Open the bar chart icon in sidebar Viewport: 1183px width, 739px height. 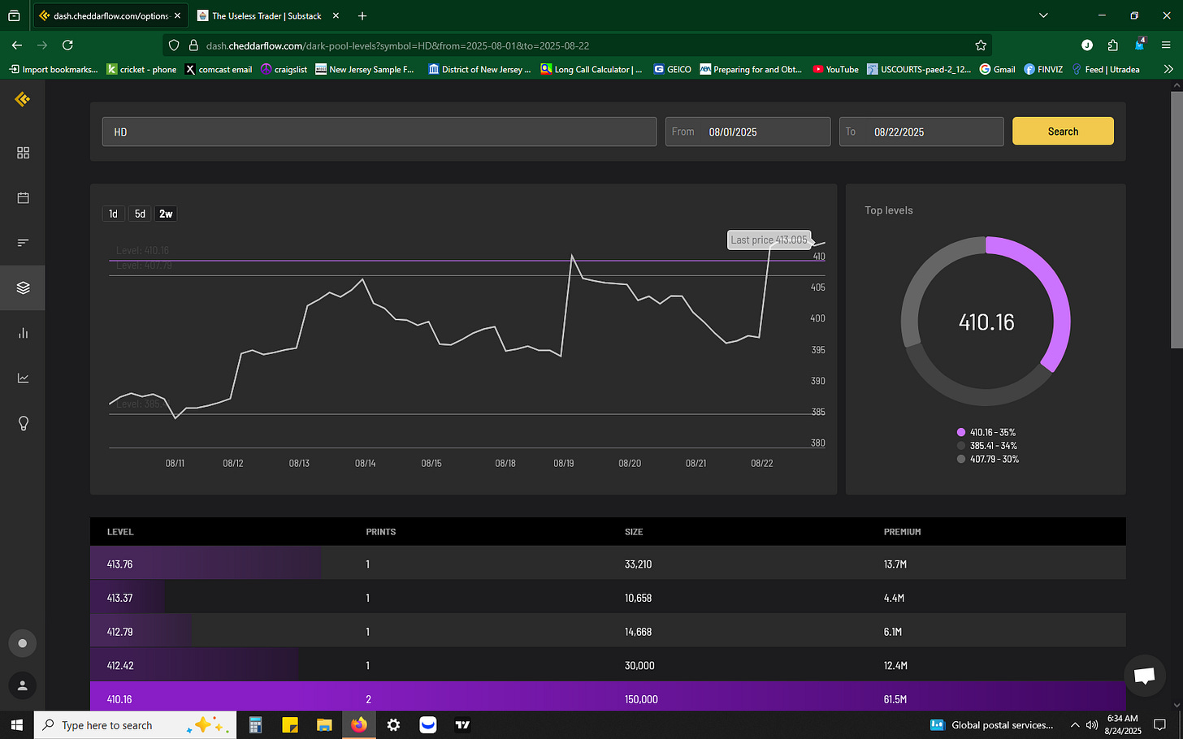point(23,333)
